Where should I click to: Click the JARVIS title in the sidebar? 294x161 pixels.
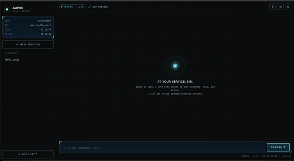(x=18, y=8)
